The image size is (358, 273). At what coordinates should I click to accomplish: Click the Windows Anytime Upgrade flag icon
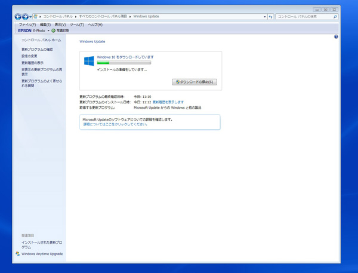[17, 253]
